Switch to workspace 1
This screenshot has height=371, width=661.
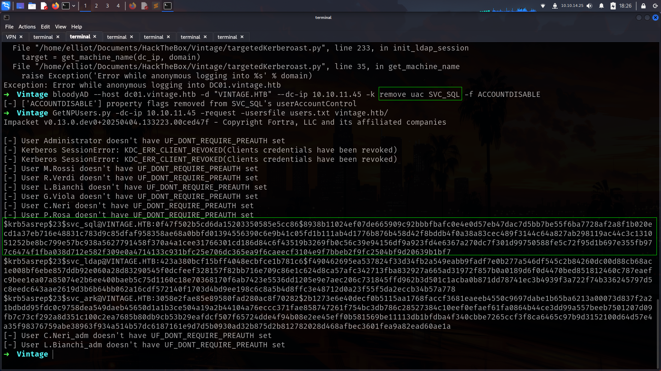click(85, 6)
